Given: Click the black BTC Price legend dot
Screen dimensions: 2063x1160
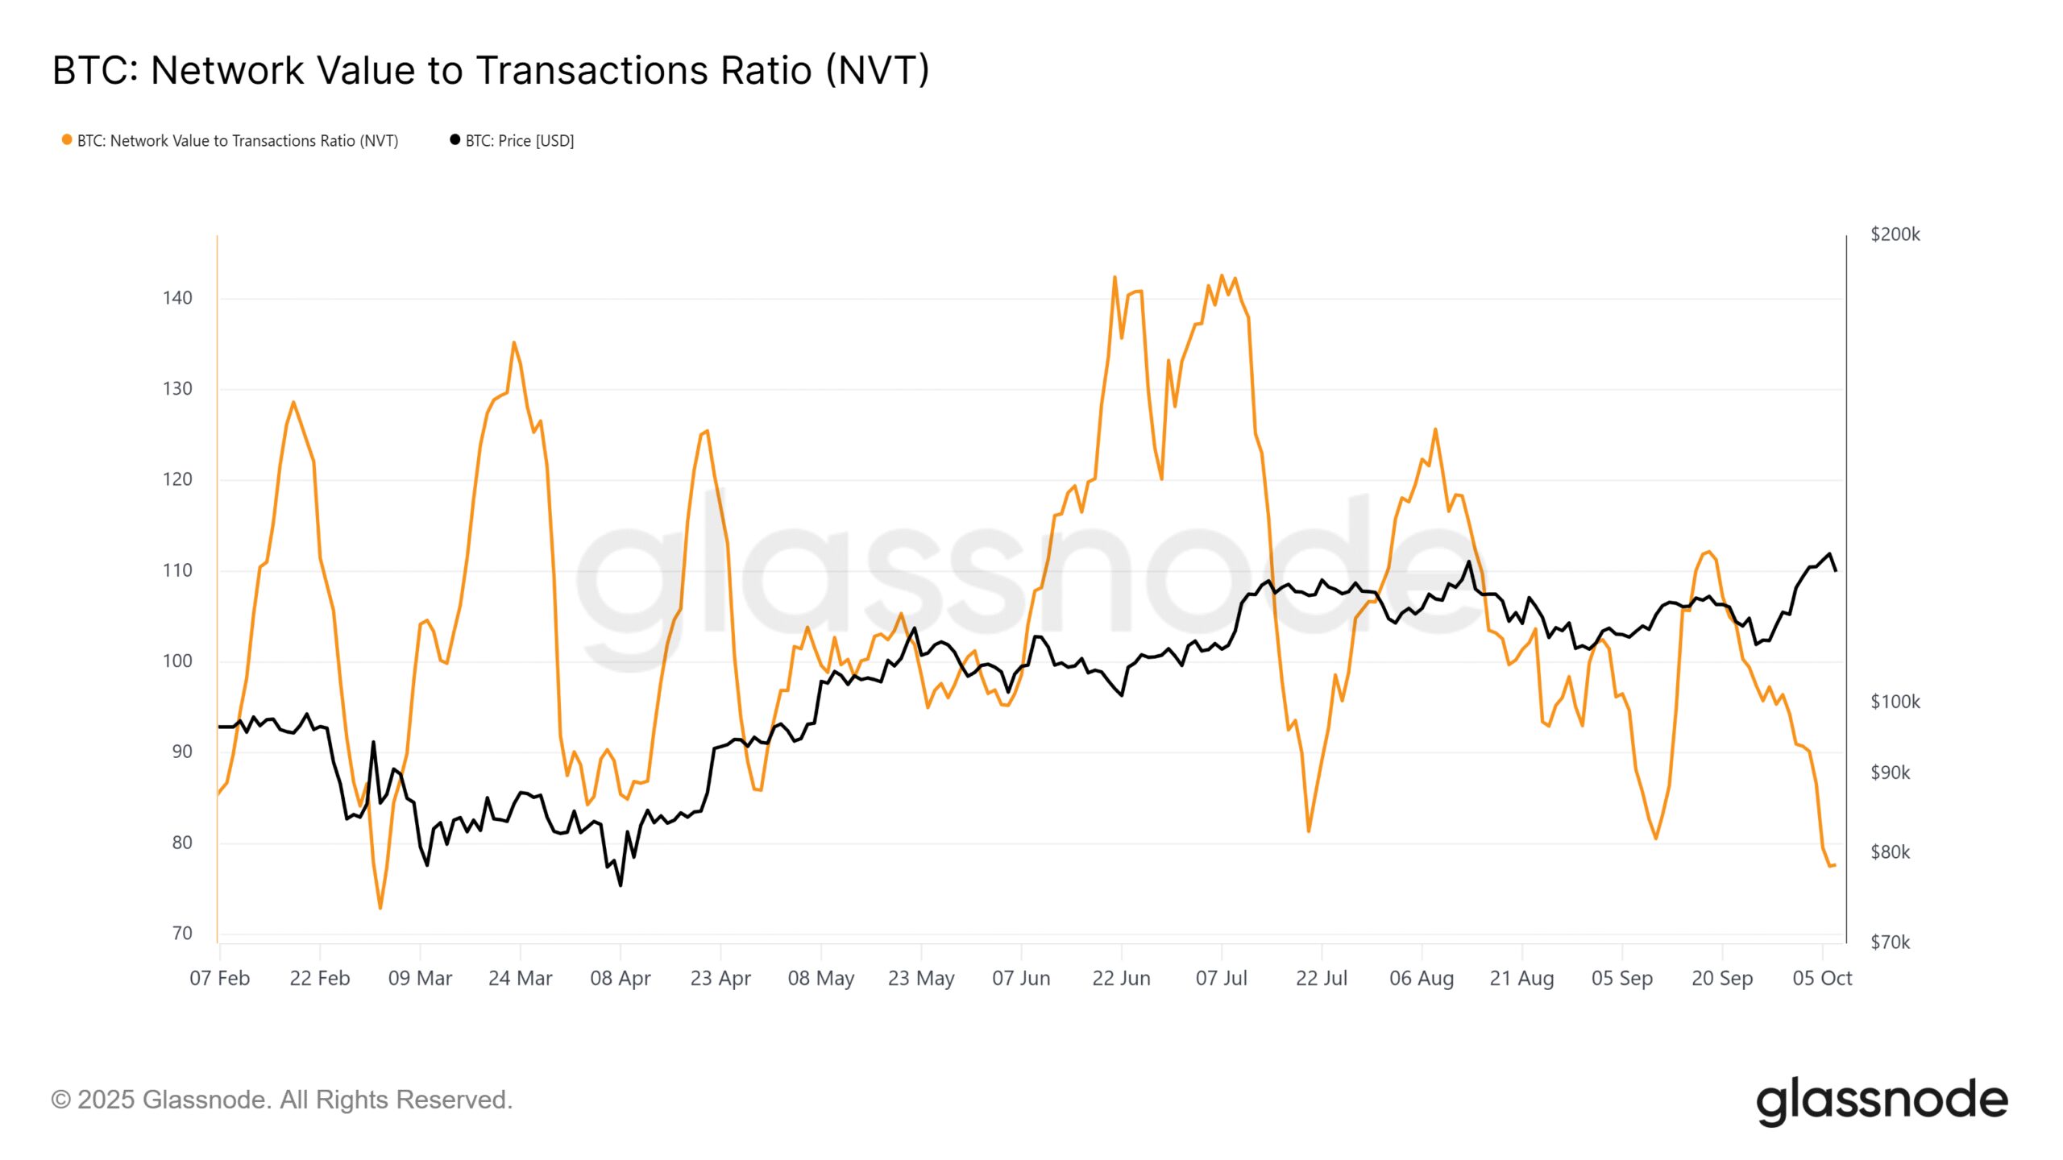Looking at the screenshot, I should (x=455, y=140).
